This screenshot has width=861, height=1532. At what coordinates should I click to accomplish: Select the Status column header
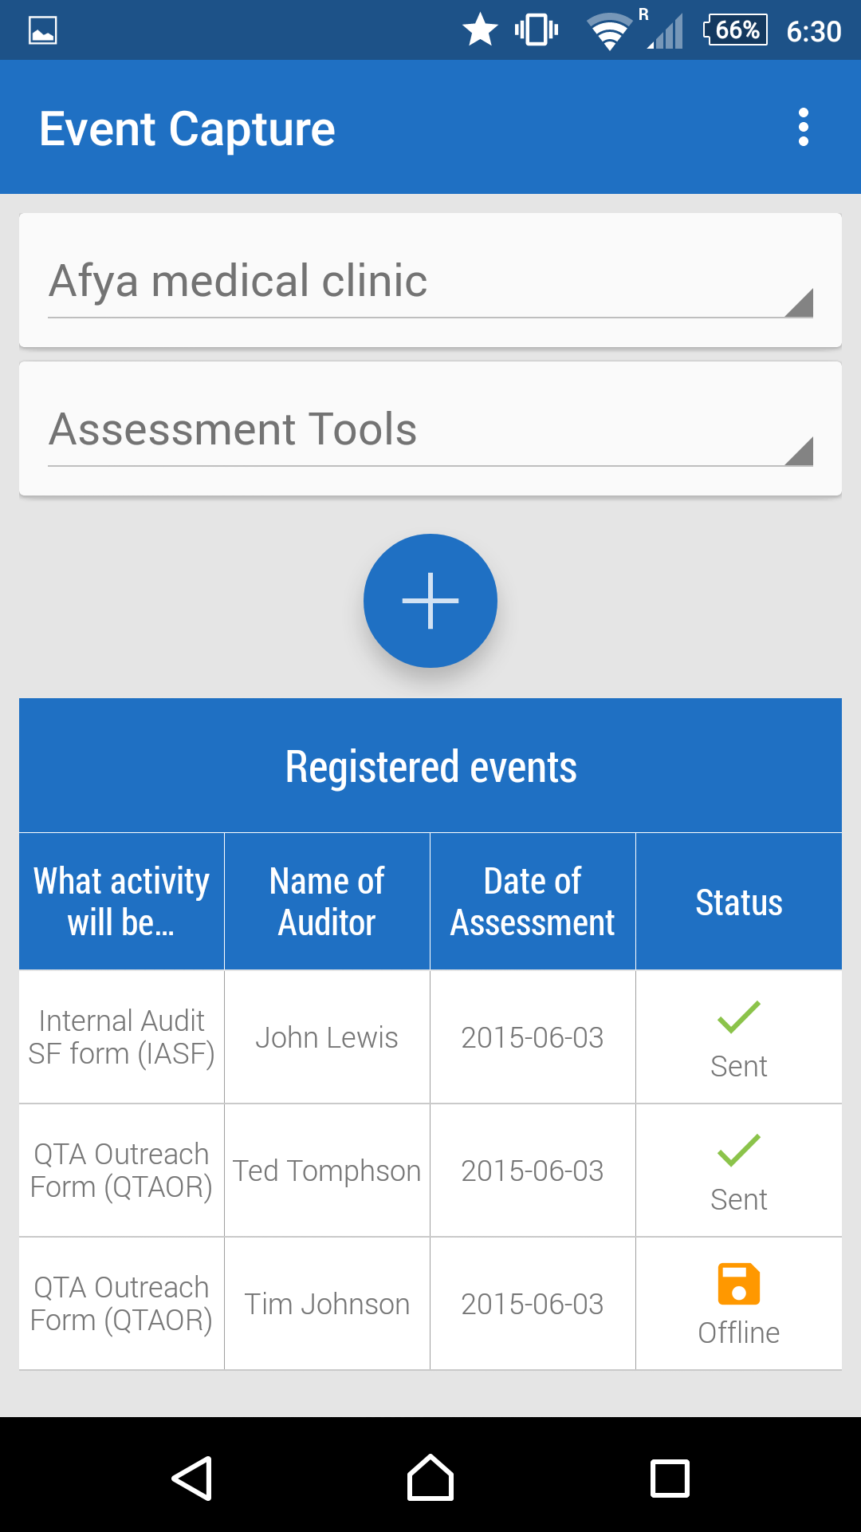point(738,902)
